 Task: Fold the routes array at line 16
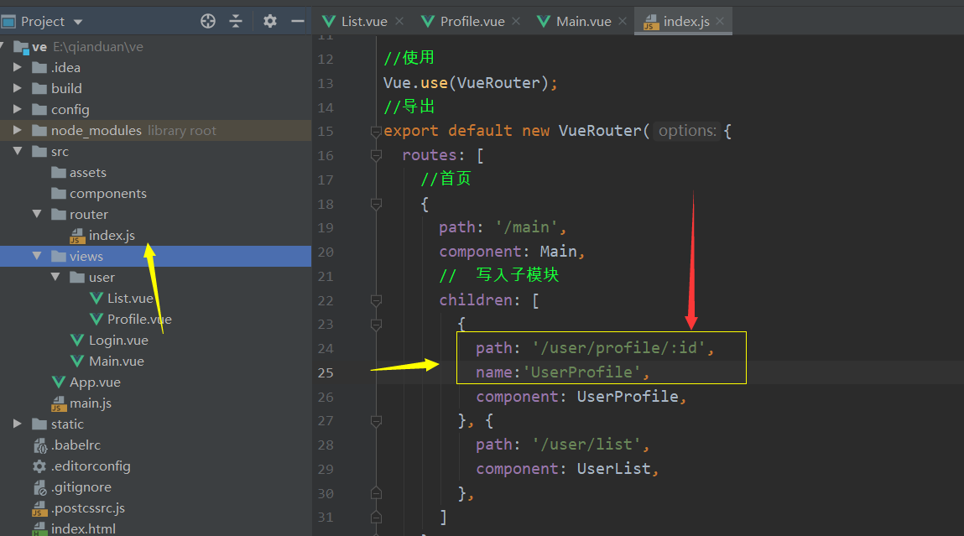pyautogui.click(x=376, y=155)
